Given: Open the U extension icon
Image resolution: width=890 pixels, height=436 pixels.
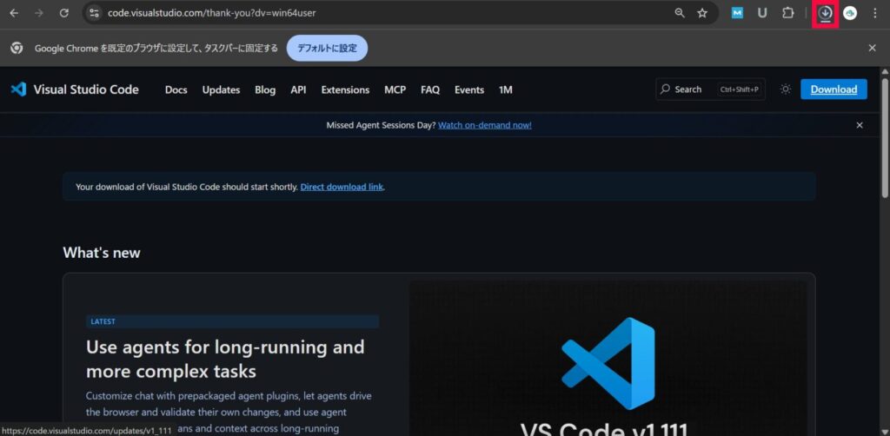Looking at the screenshot, I should [762, 13].
